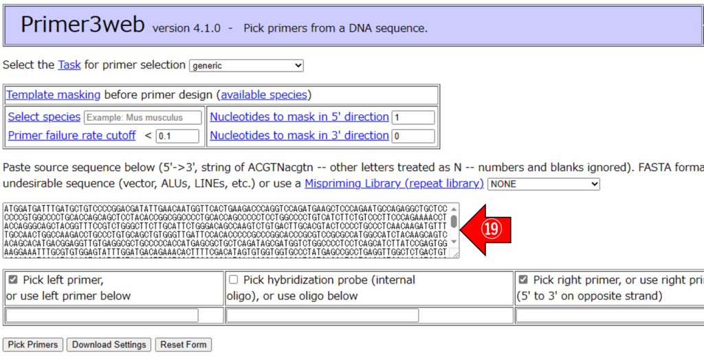The width and height of the screenshot is (704, 357).
Task: Open the Mispriming Library dropdown showing NONE
Action: coord(543,184)
